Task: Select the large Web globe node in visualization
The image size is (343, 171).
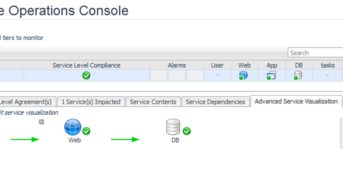Action: coord(72,127)
